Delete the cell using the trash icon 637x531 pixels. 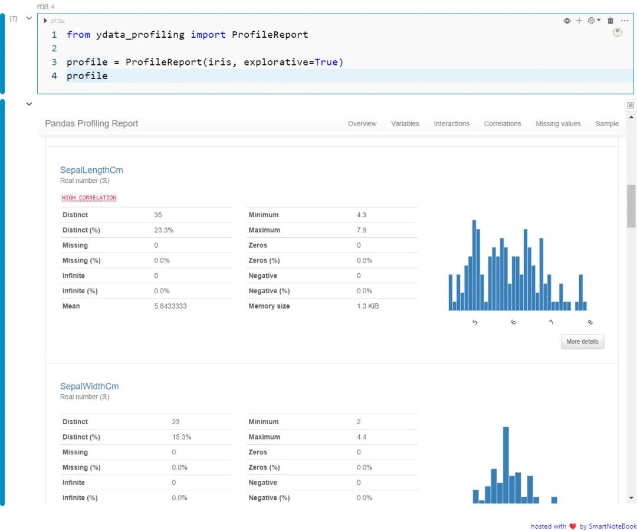[610, 21]
